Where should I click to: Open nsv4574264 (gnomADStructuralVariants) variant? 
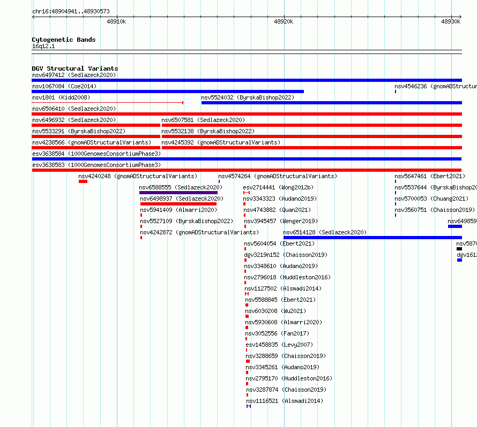[x=278, y=176]
